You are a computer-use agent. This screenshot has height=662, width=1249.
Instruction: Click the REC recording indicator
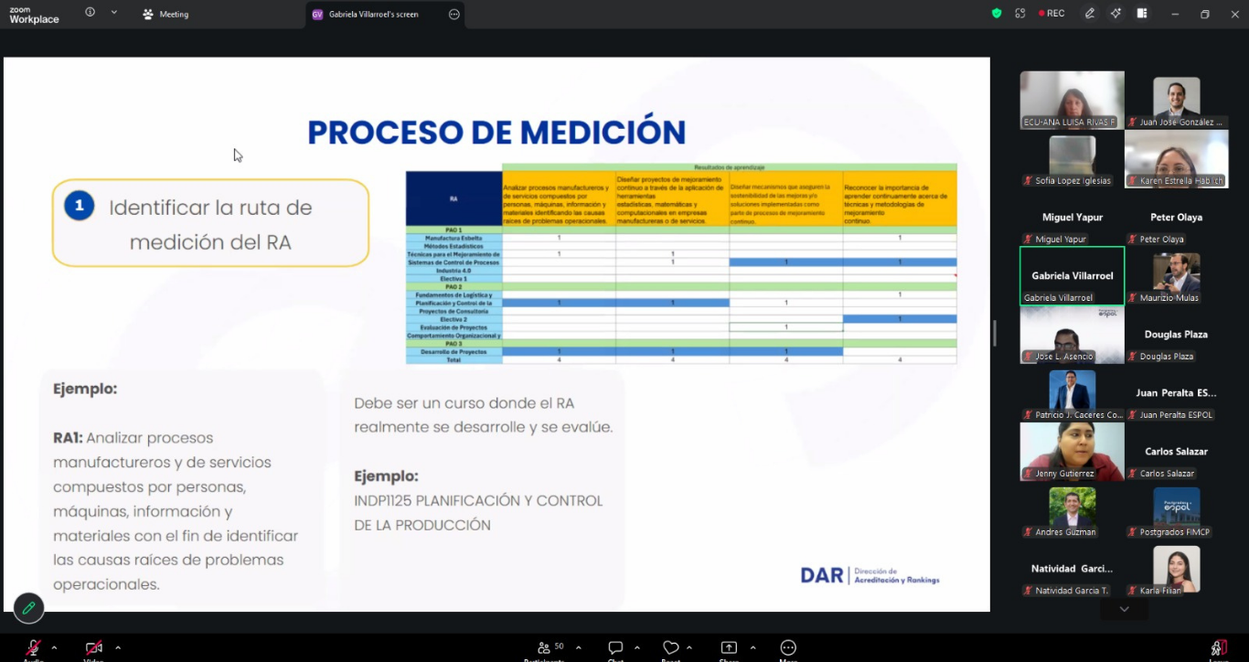1049,14
